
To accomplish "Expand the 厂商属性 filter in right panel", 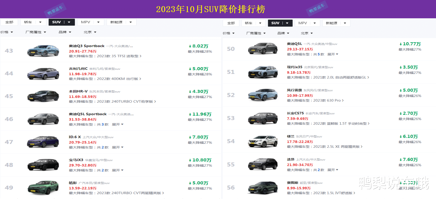I will tap(256, 33).
